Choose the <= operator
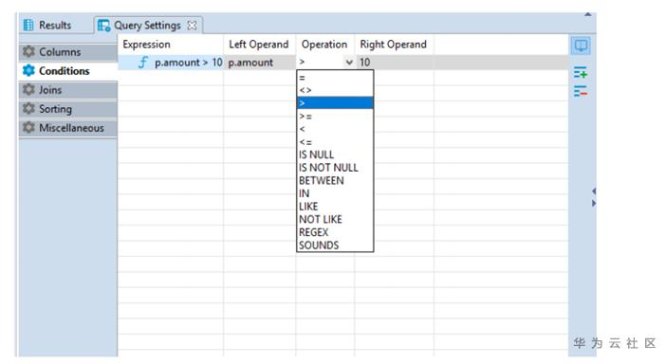 coord(335,142)
